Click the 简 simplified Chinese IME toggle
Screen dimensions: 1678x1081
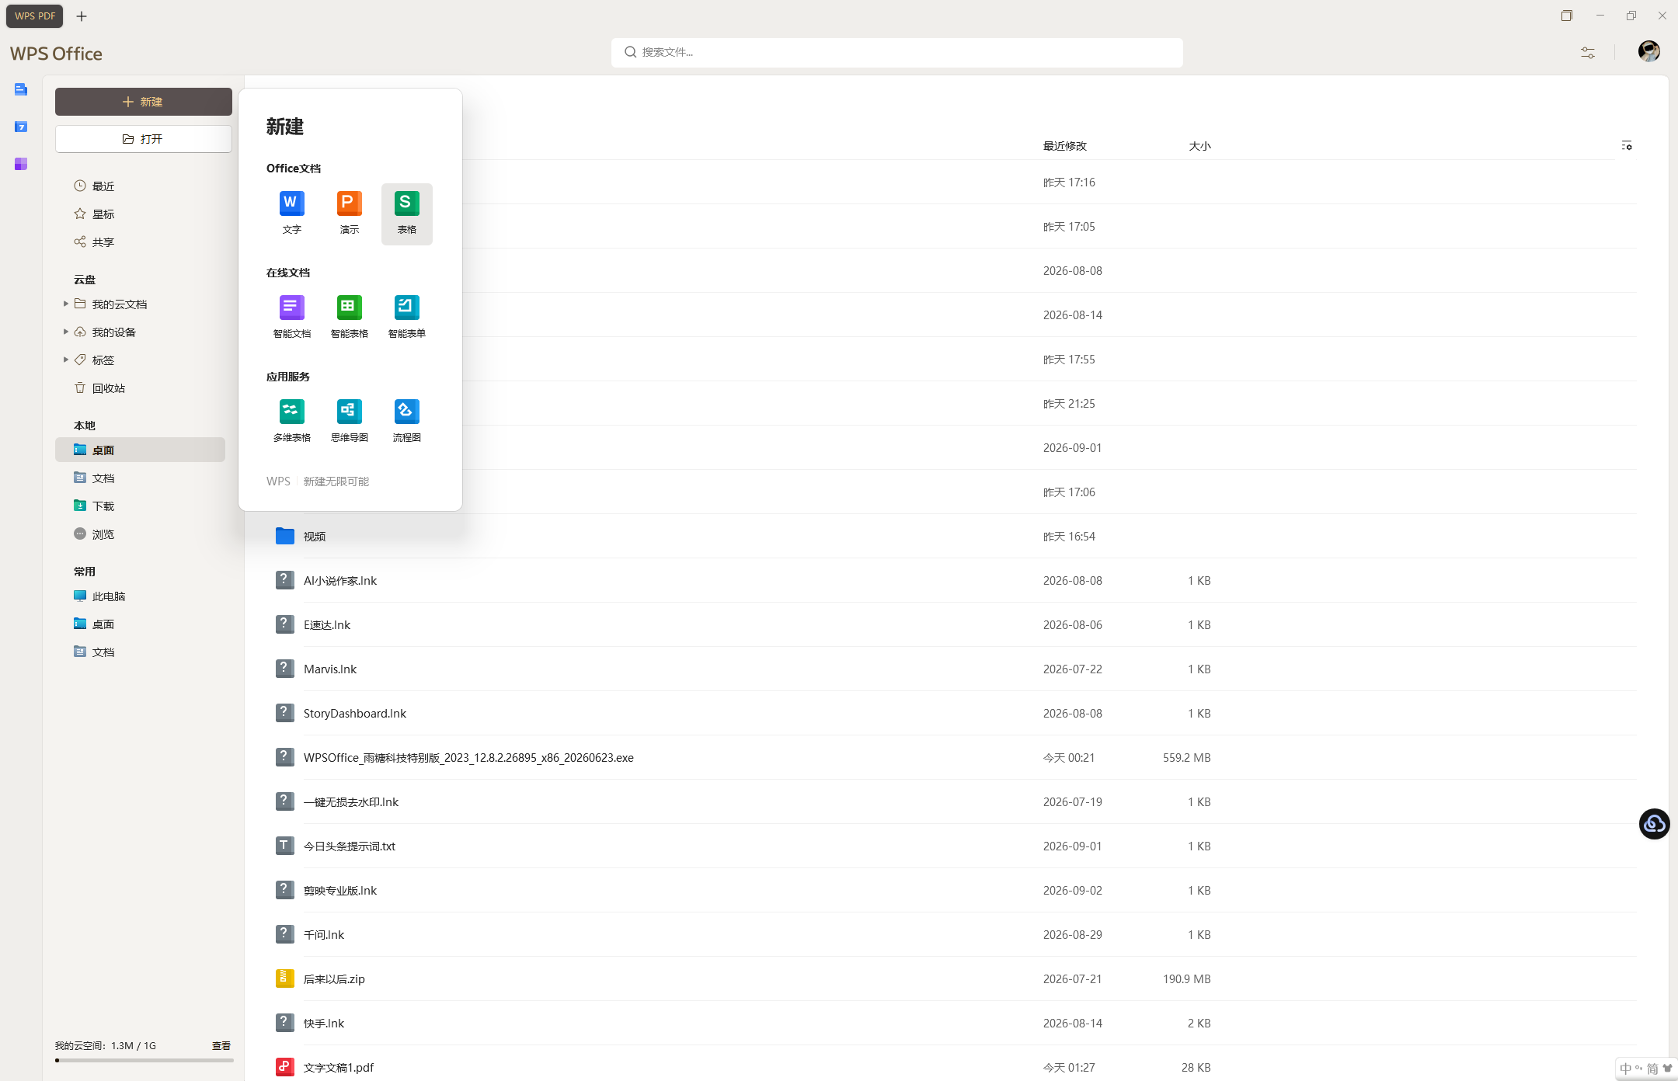[x=1652, y=1069]
